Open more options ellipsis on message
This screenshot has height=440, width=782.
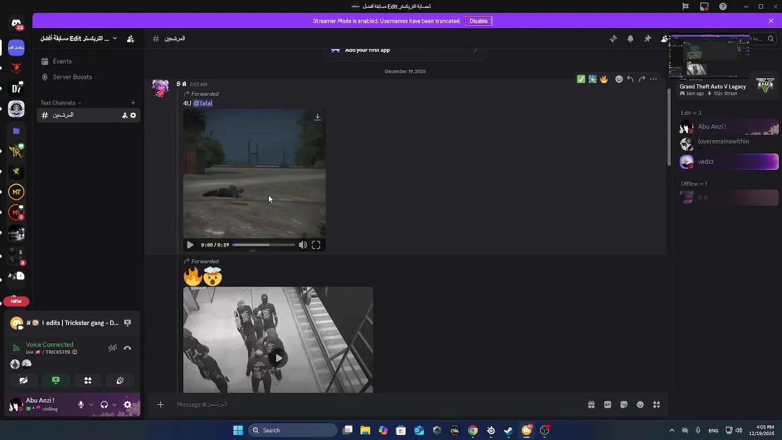pos(653,79)
